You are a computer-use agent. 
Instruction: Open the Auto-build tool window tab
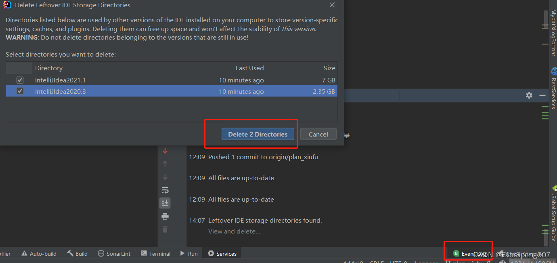coord(39,254)
